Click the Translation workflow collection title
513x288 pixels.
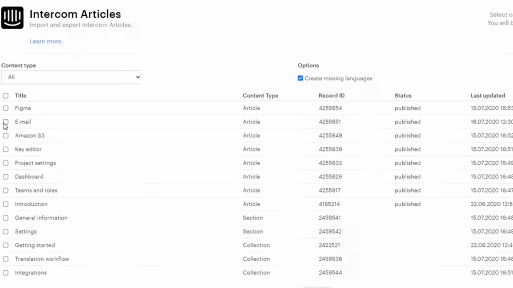(42, 259)
